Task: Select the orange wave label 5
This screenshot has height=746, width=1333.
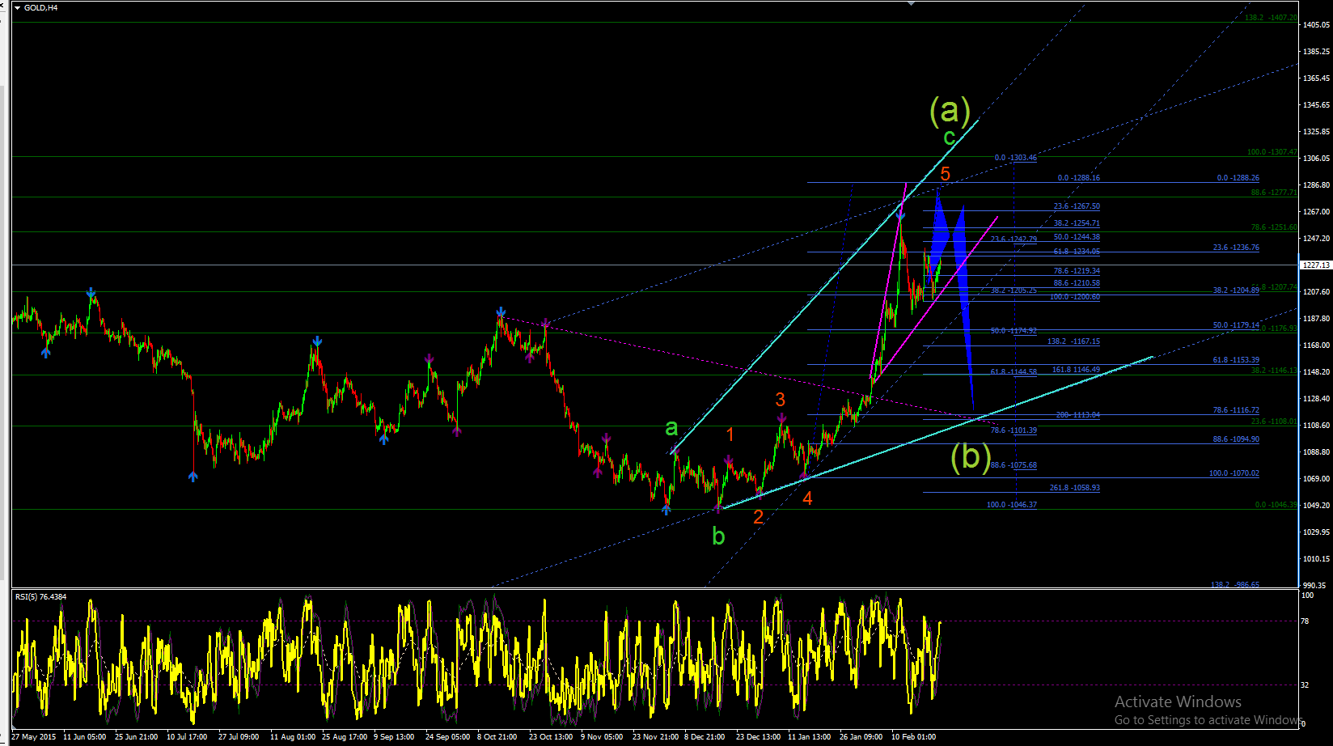Action: [x=945, y=173]
